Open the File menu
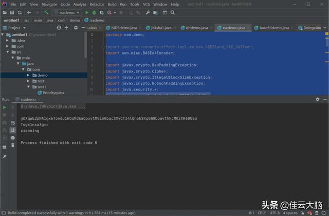The width and height of the screenshot is (329, 216). (x=13, y=4)
